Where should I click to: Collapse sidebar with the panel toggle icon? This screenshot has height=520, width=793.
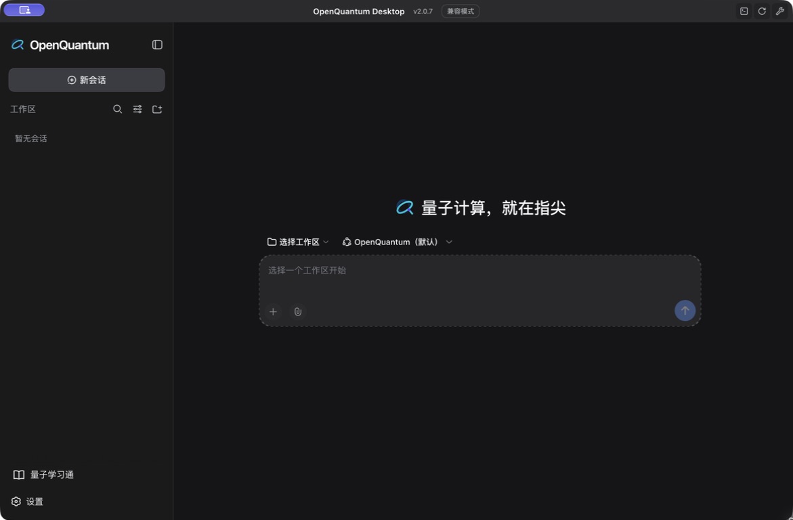click(157, 45)
